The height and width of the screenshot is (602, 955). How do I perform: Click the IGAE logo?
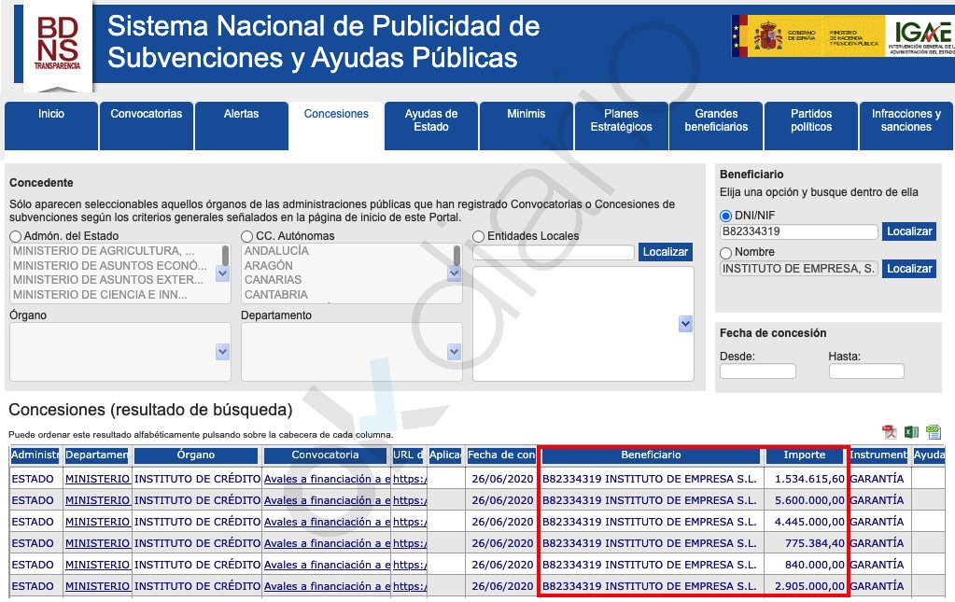[920, 35]
